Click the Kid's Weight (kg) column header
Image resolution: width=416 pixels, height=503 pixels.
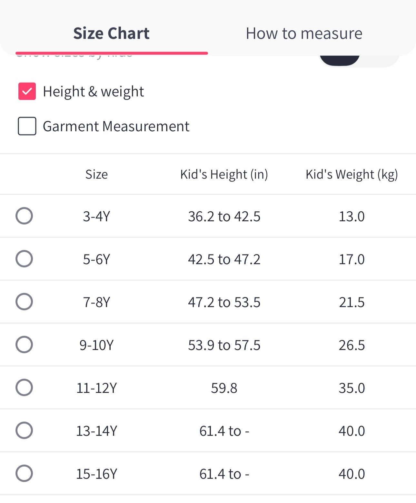pos(352,175)
